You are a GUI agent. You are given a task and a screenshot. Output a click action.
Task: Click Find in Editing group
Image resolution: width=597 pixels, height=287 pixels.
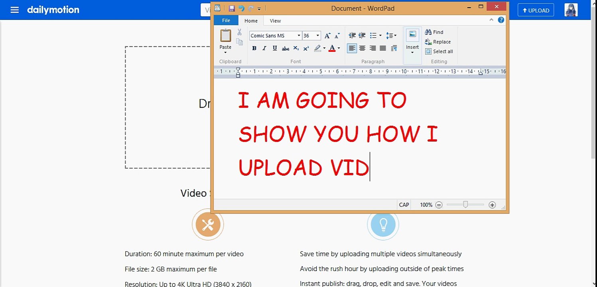pos(434,32)
